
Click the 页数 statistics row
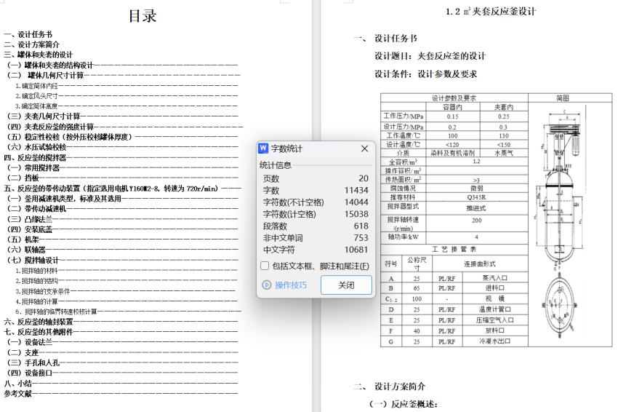(315, 178)
